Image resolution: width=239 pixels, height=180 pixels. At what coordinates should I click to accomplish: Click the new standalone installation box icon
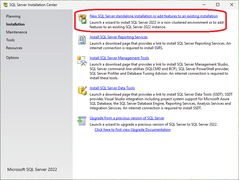tap(82, 19)
